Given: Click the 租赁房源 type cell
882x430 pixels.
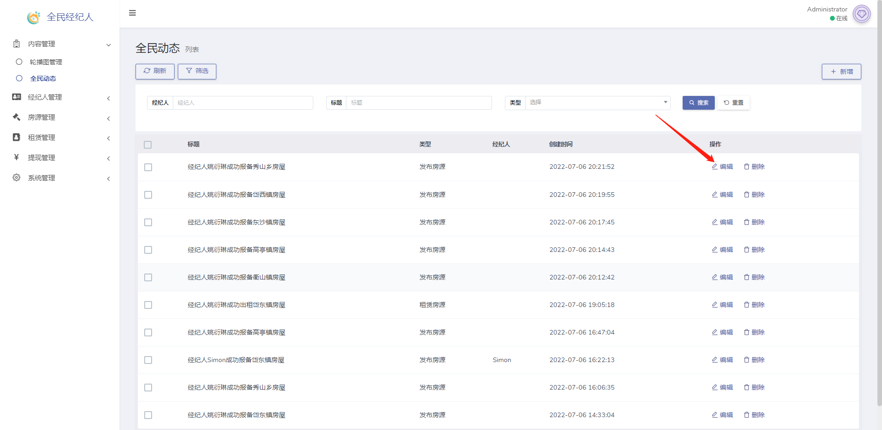Looking at the screenshot, I should click(x=432, y=305).
